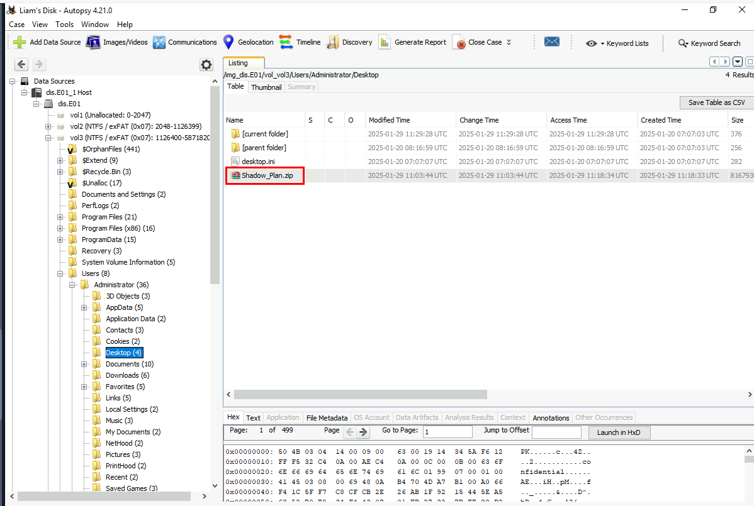Screen dimensions: 754x506
Task: Expand the AppData folder node
Action: pos(84,307)
